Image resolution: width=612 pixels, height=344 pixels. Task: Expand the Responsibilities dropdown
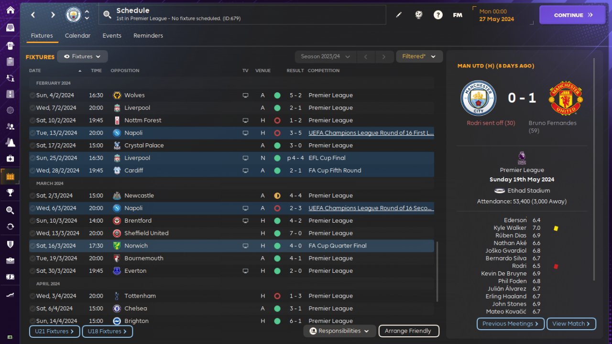339,331
